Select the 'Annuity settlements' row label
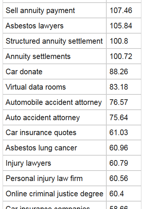The height and width of the screenshot is (209, 147). (38, 56)
